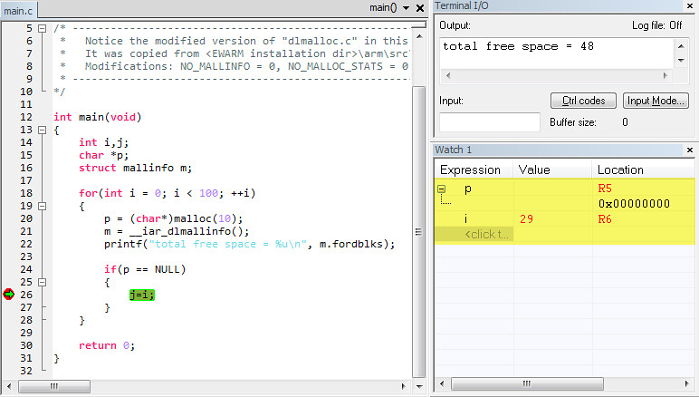Close the Watch 1 panel
This screenshot has height=397, width=699.
point(690,150)
